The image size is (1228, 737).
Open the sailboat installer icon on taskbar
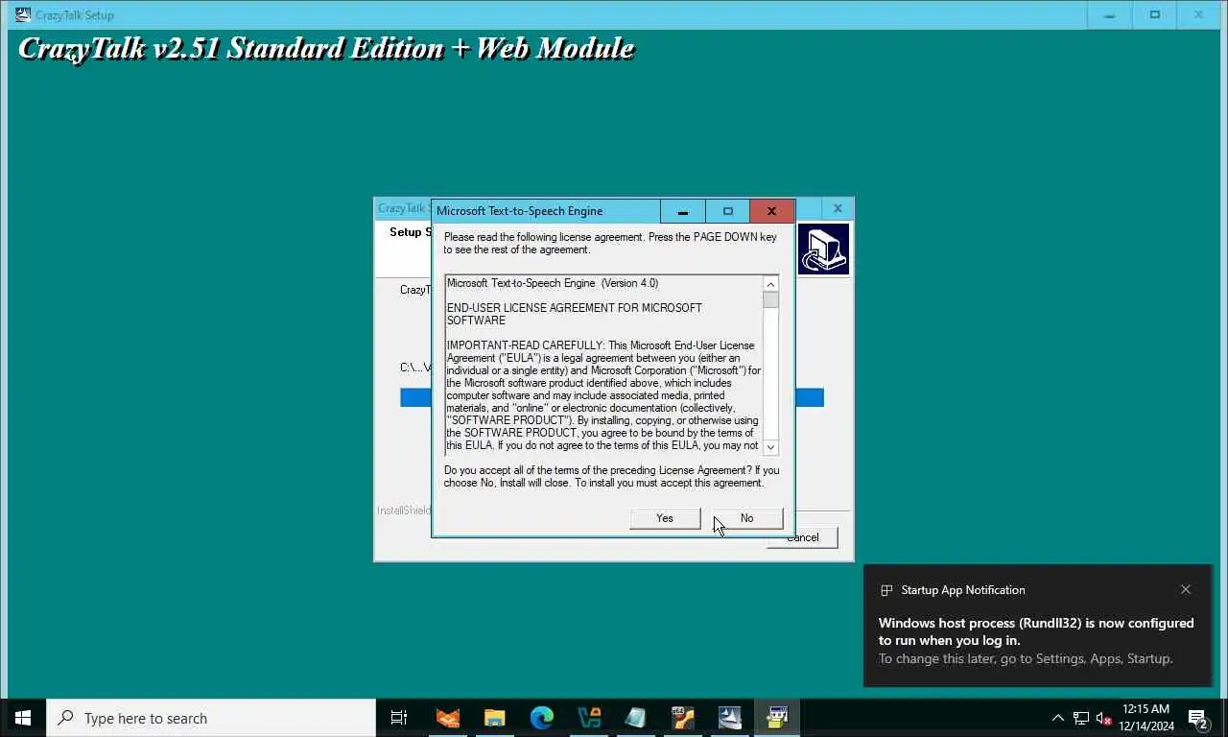(729, 718)
